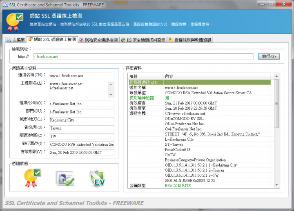
Task: Click the ST=Taiwan entry
Action: (x=174, y=144)
